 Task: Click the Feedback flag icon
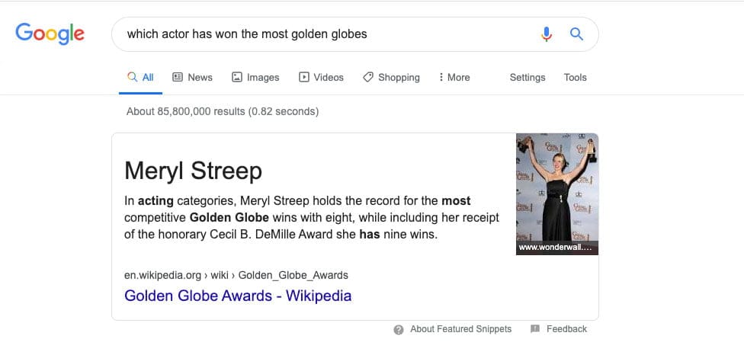(535, 329)
